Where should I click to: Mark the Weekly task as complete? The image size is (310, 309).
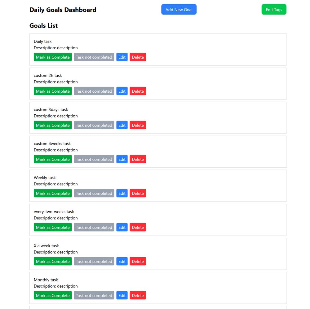point(53,193)
